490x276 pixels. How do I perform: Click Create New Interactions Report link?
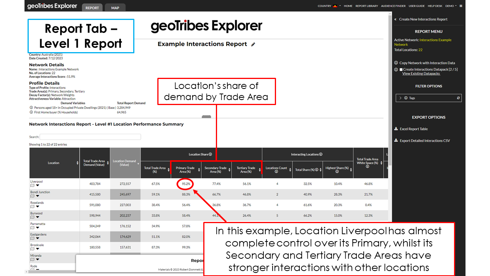[423, 19]
